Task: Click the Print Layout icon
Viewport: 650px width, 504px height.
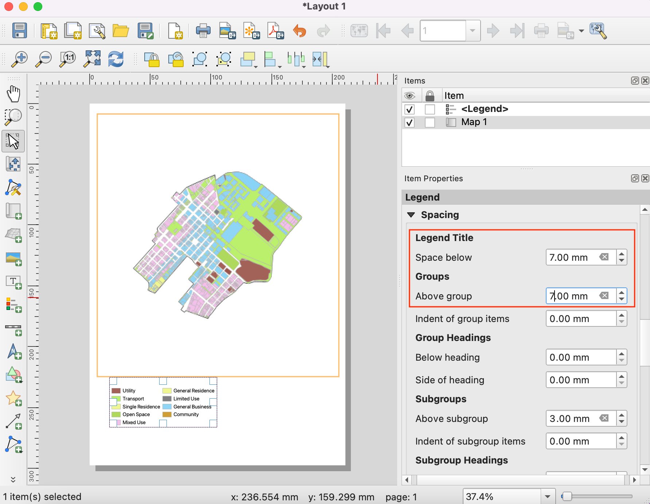Action: tap(203, 31)
